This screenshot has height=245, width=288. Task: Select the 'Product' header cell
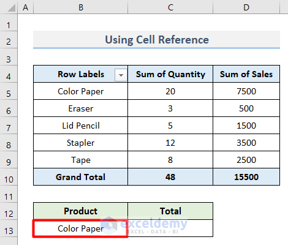(x=81, y=211)
